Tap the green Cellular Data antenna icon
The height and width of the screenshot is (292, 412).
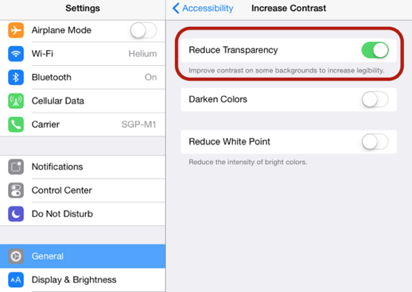(16, 101)
